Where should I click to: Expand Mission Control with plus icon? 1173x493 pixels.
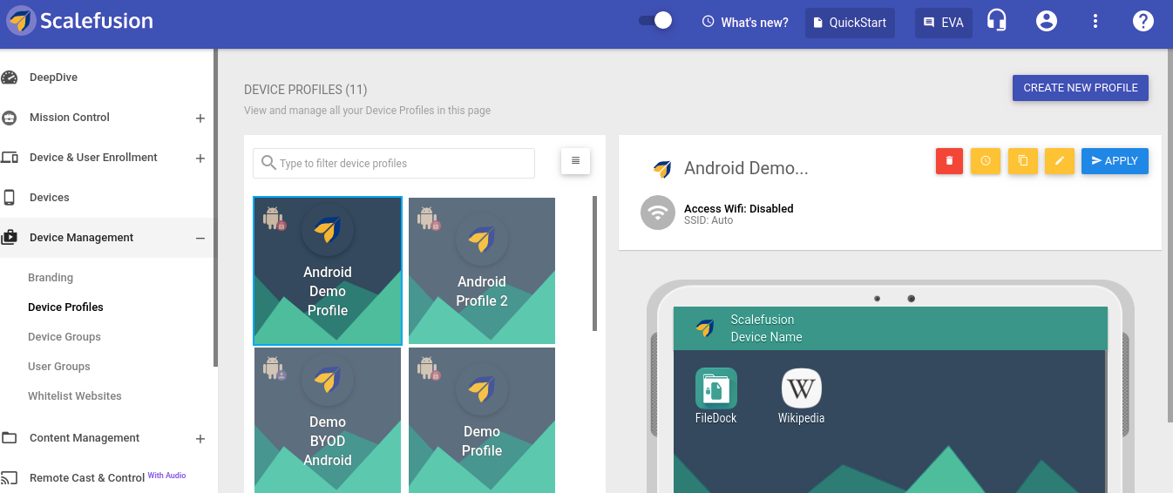[200, 118]
